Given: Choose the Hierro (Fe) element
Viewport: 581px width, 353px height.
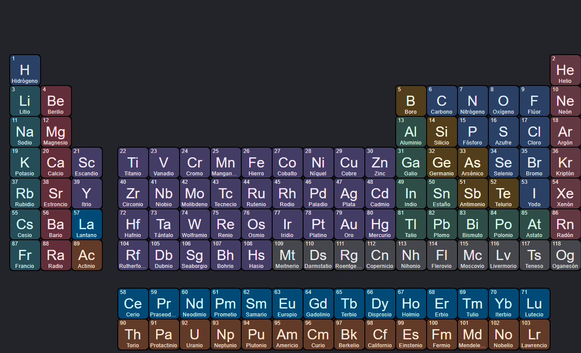Looking at the screenshot, I should (x=256, y=163).
